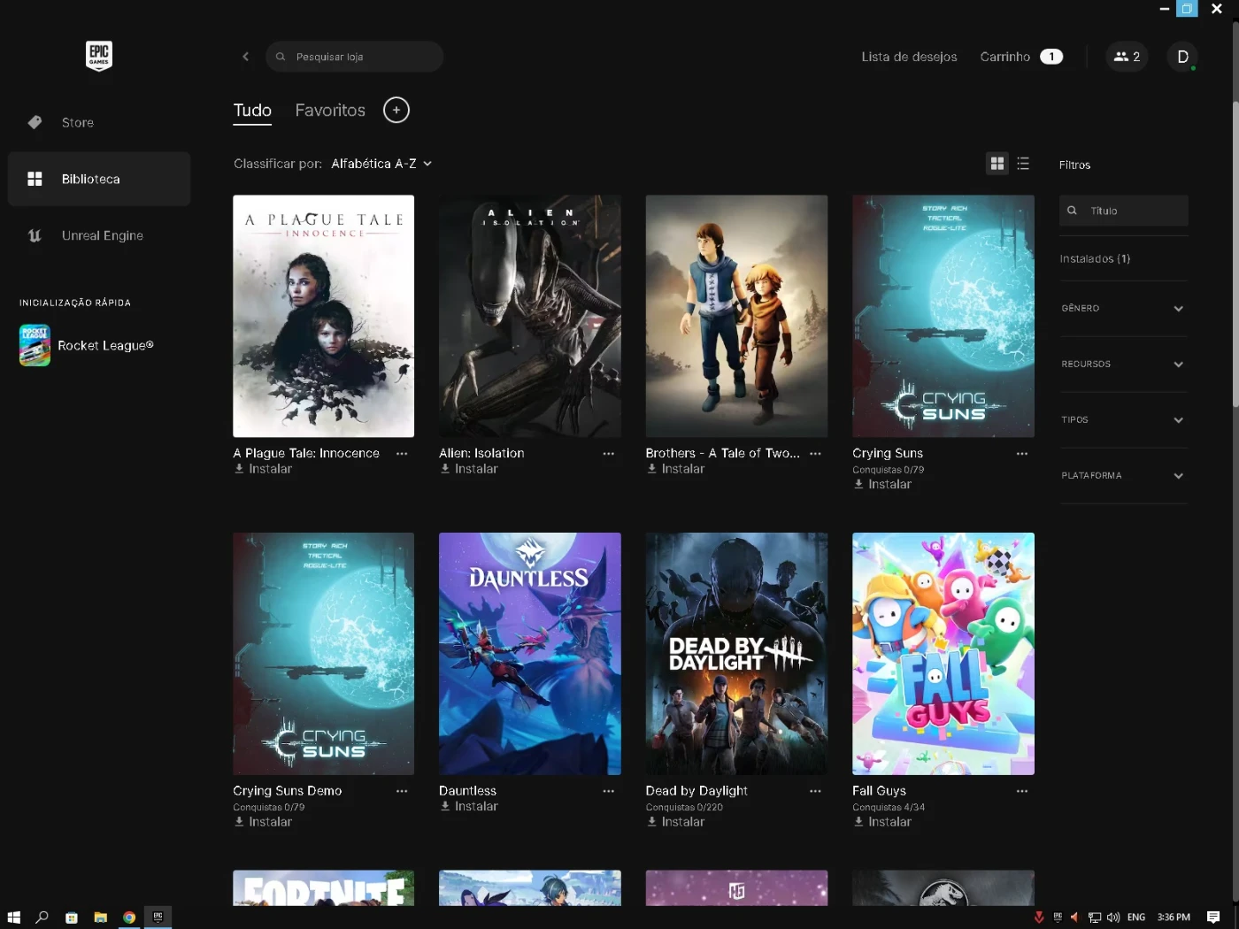Open options menu for Brothers - A Tale of Two

[815, 453]
